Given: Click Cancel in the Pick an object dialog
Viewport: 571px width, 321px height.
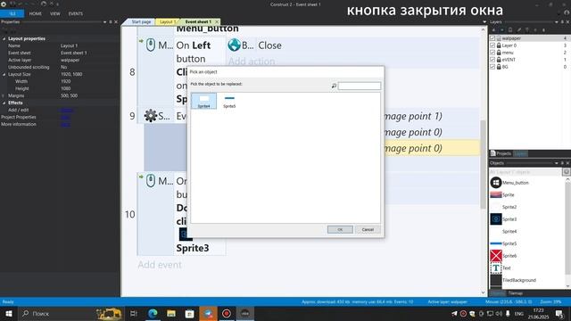Looking at the screenshot, I should pyautogui.click(x=368, y=229).
